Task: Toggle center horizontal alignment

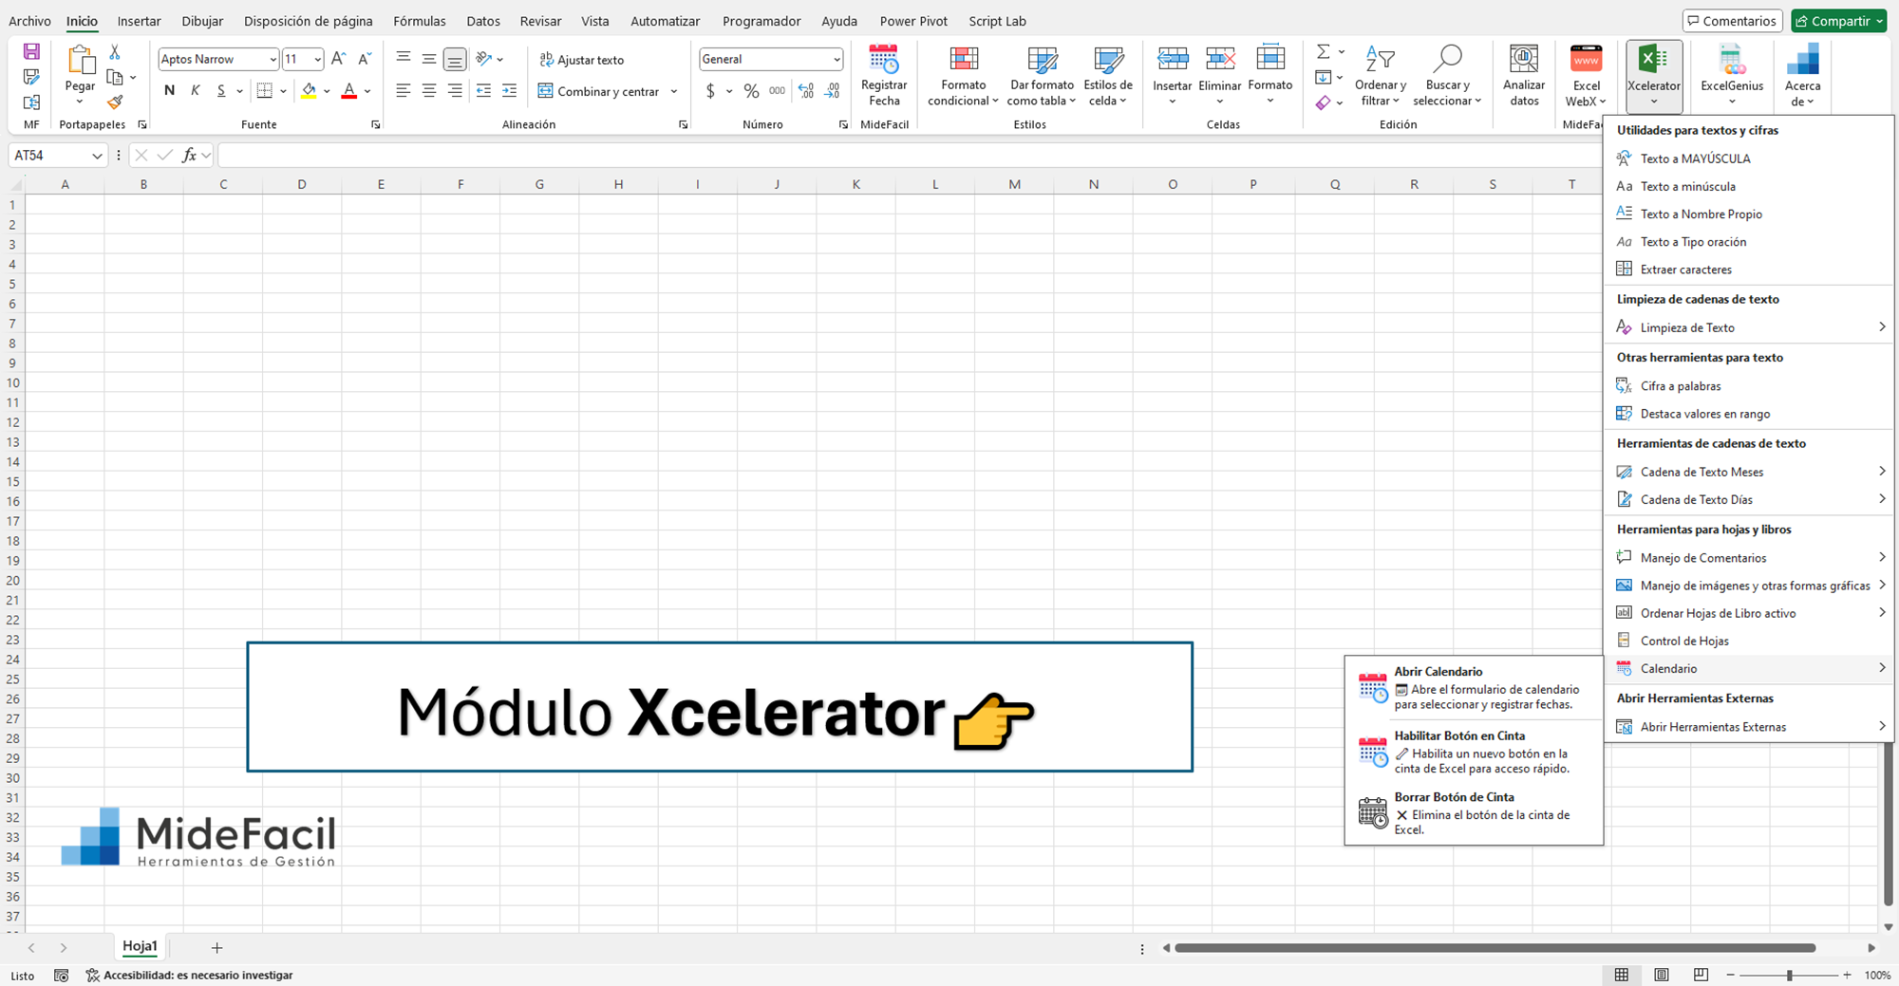Action: pos(429,91)
